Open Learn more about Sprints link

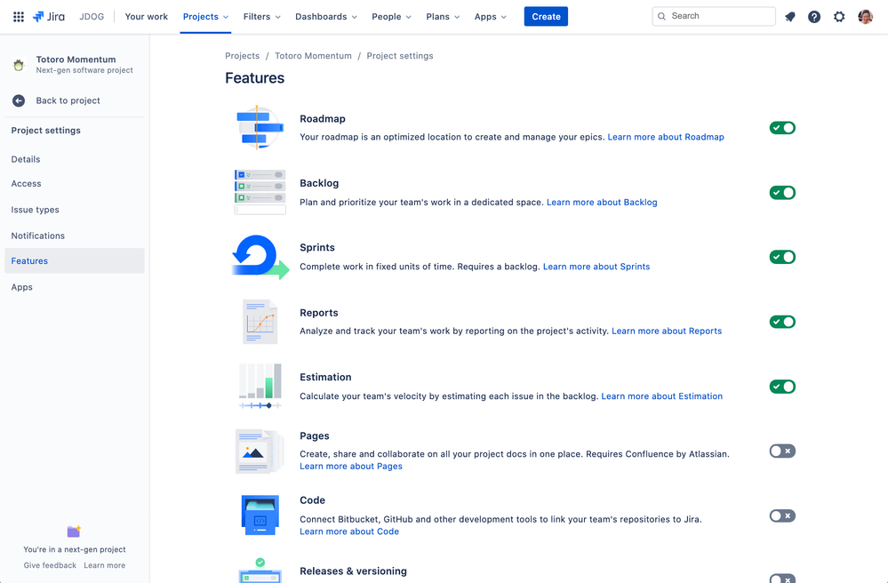point(596,267)
